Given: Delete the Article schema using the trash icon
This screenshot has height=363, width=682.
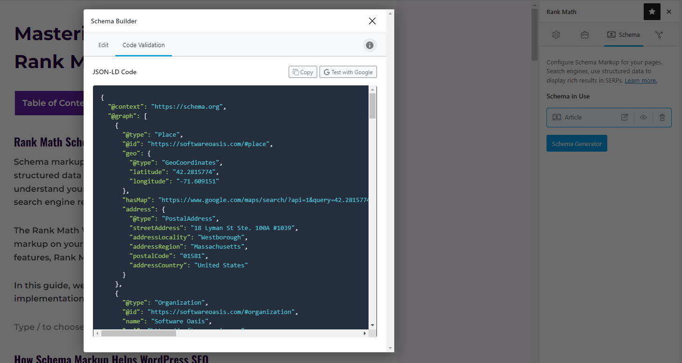Looking at the screenshot, I should (662, 117).
